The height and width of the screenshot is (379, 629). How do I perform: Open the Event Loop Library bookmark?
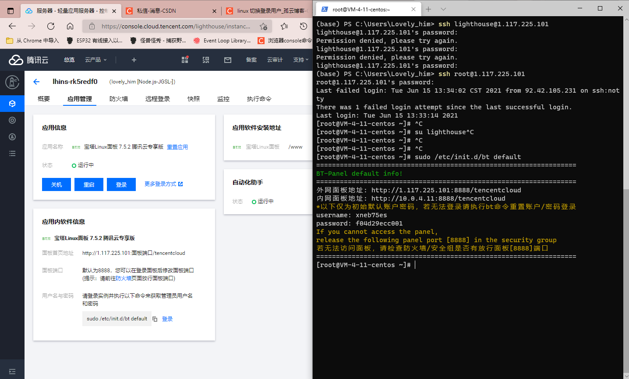click(222, 41)
